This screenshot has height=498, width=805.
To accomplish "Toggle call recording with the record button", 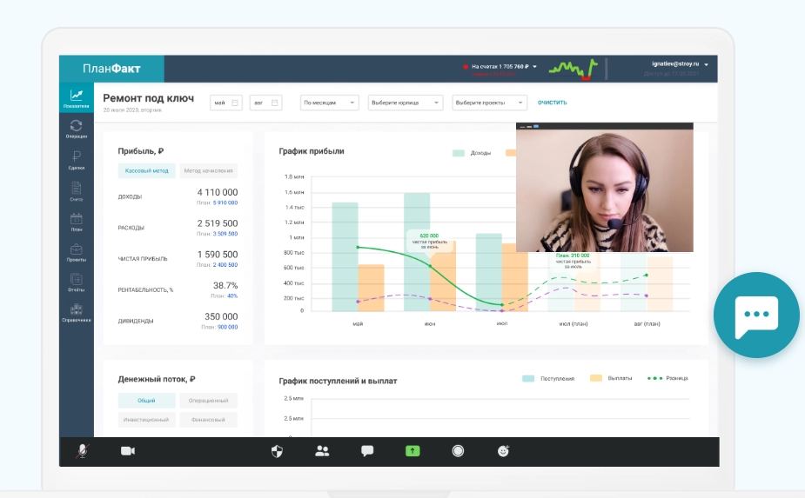I will coord(458,451).
